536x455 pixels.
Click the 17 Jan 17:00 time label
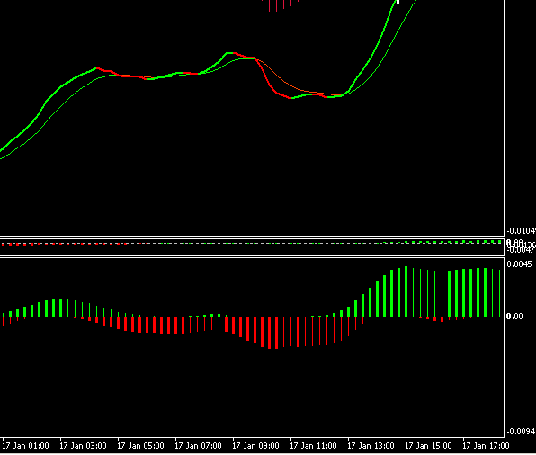click(486, 446)
